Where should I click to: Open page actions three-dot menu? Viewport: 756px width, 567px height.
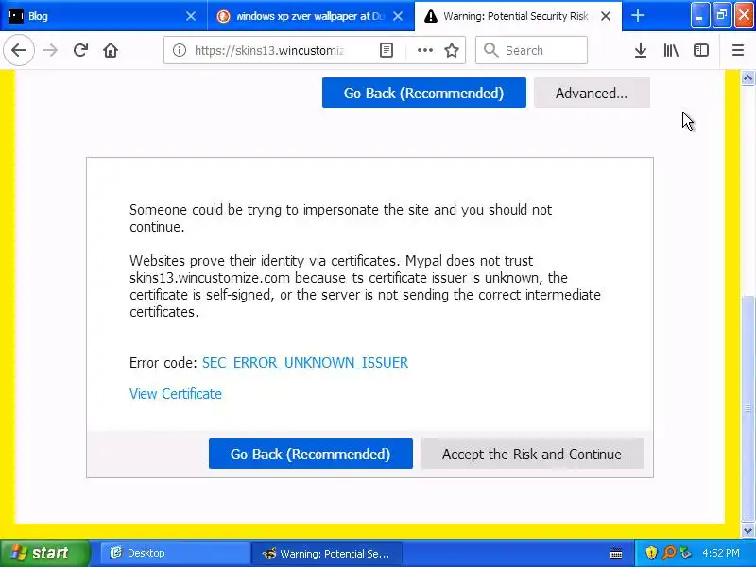point(424,50)
